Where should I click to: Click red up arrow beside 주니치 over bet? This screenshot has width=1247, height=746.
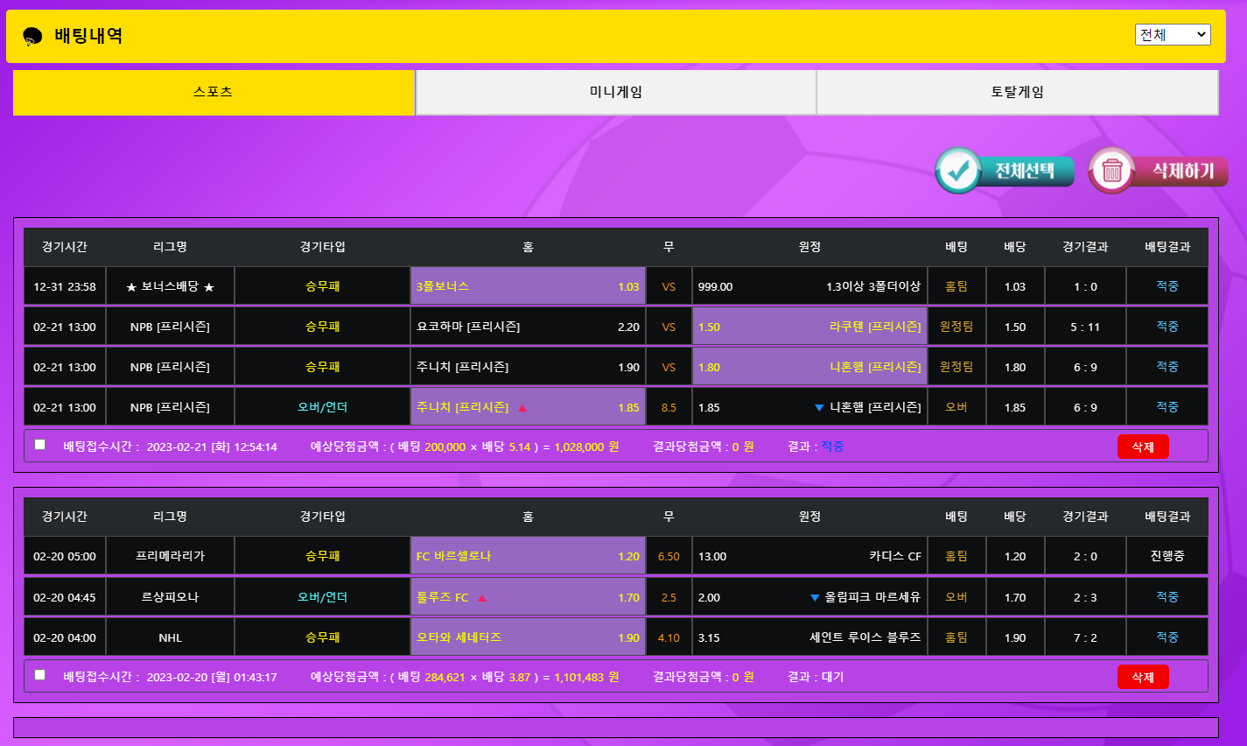point(522,408)
